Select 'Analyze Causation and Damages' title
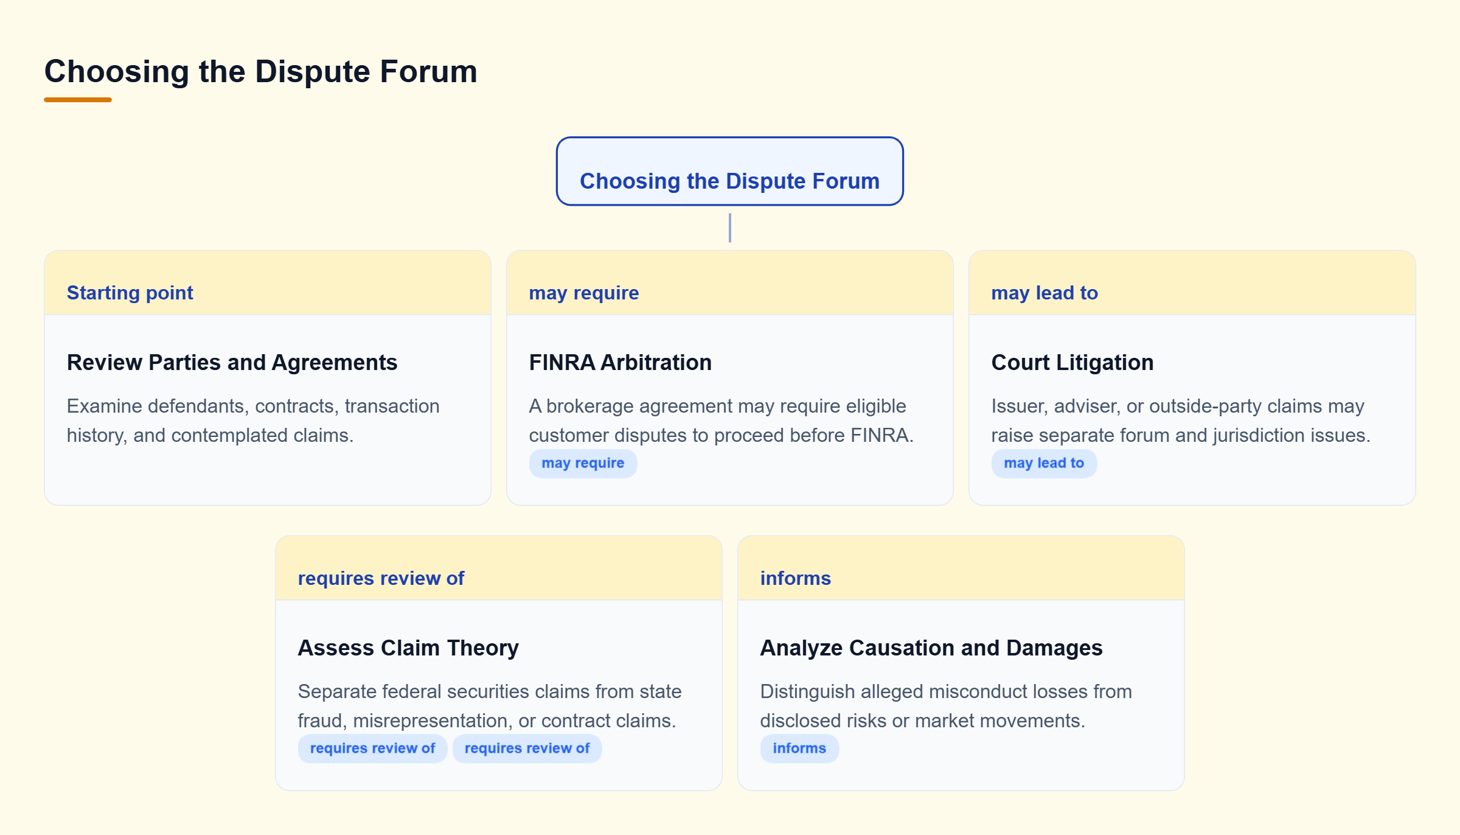 (x=931, y=648)
